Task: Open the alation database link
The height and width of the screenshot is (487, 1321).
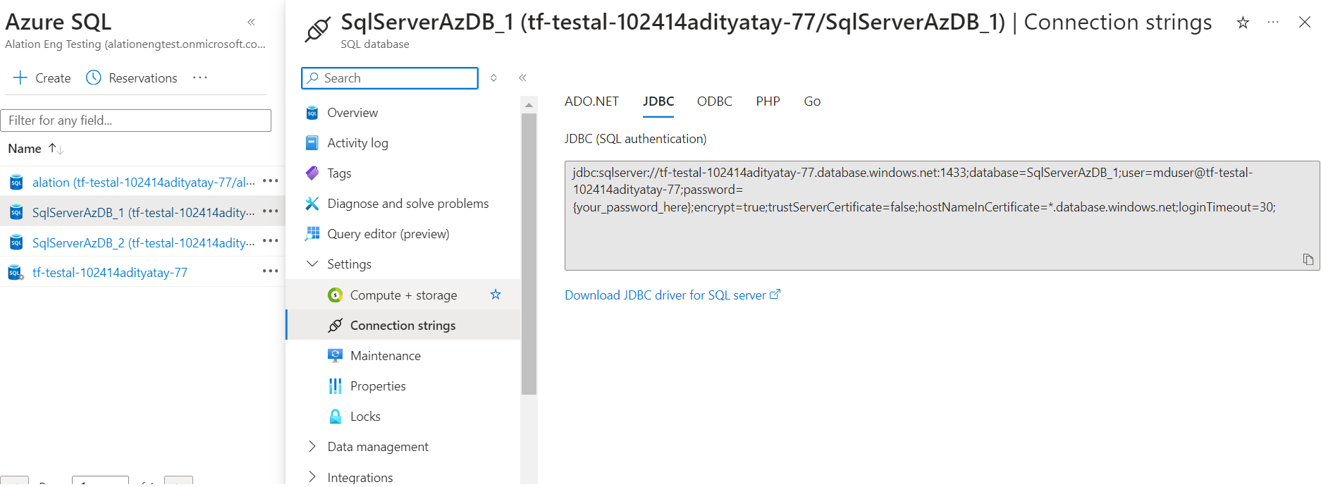Action: pos(143,183)
